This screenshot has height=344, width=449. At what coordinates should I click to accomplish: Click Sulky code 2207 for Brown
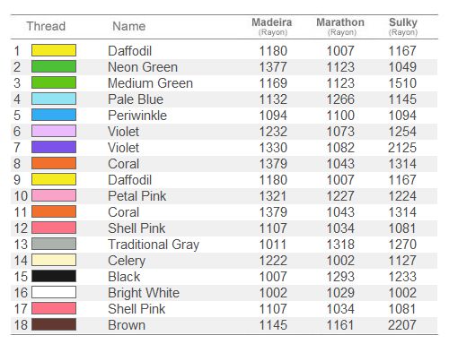tap(402, 325)
